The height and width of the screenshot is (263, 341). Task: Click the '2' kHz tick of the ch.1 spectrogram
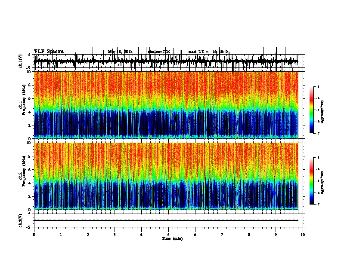click(30, 125)
